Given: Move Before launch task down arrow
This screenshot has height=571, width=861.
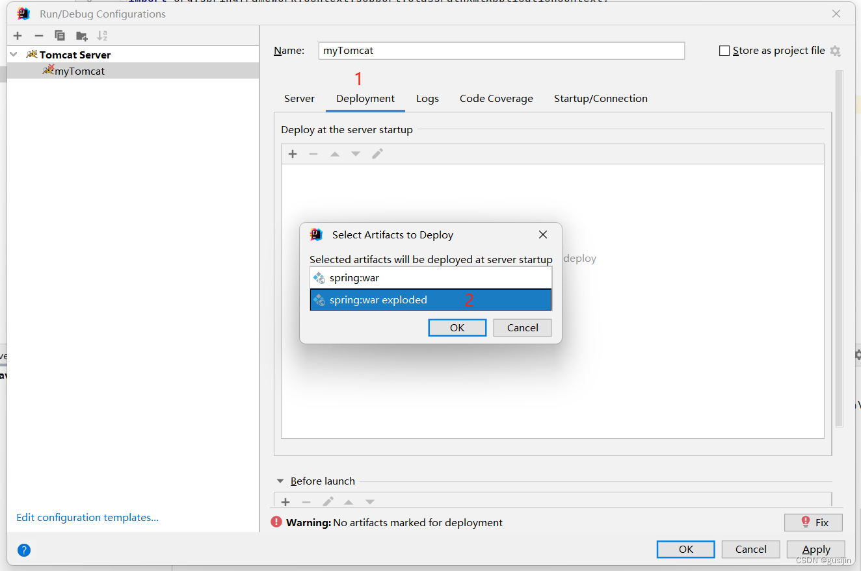Looking at the screenshot, I should pyautogui.click(x=370, y=502).
